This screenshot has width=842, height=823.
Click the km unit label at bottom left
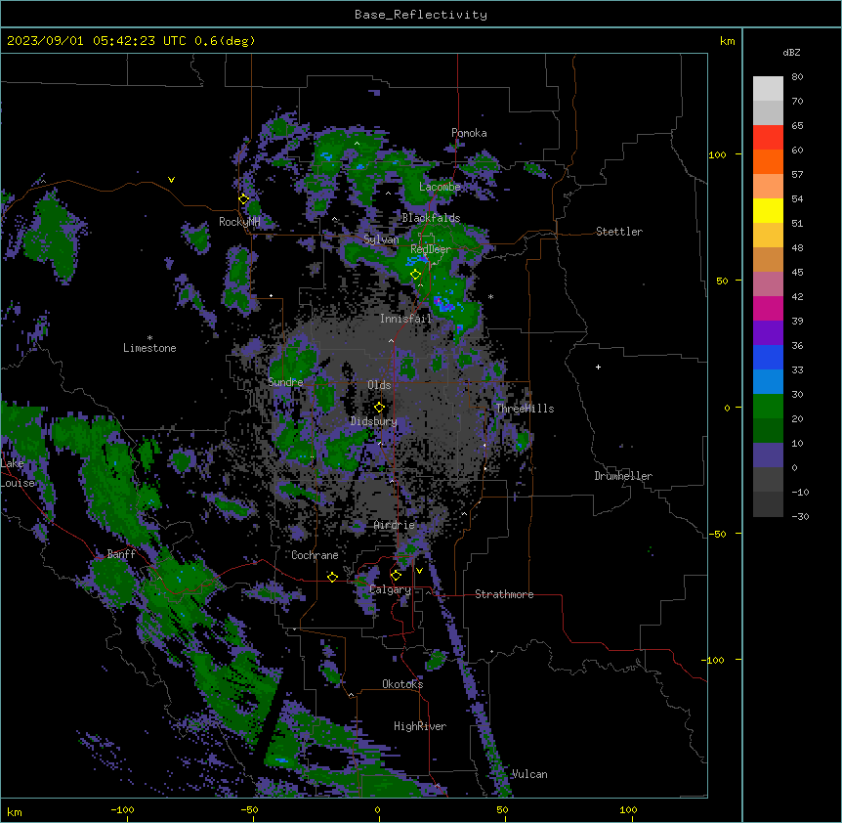pyautogui.click(x=15, y=812)
